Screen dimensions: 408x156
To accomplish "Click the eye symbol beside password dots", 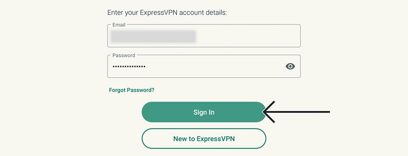I will 290,66.
